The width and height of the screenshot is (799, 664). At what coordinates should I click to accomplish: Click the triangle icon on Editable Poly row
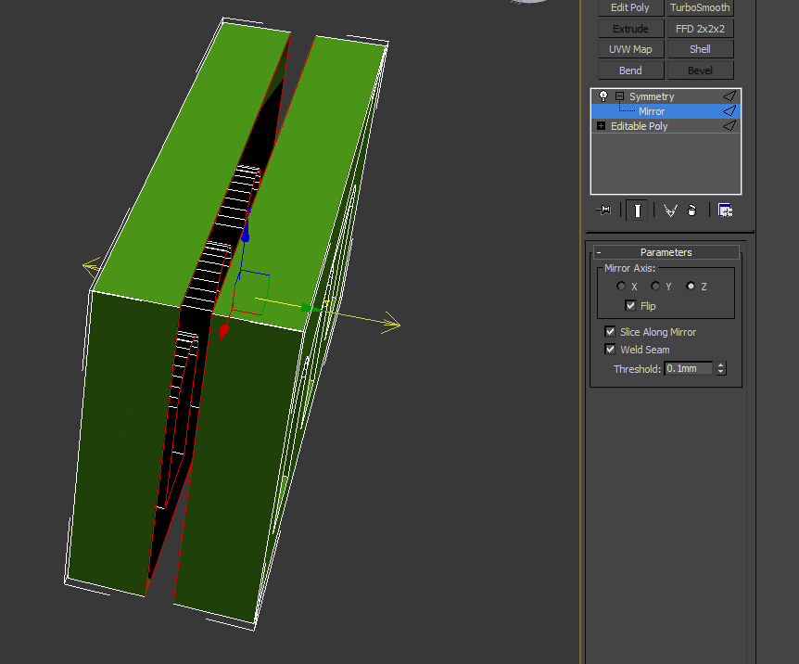coord(729,125)
